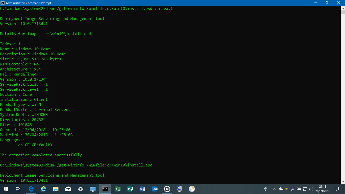Click the 'Description : Windows 10 Home' line
The width and height of the screenshot is (345, 194).
pyautogui.click(x=33, y=54)
